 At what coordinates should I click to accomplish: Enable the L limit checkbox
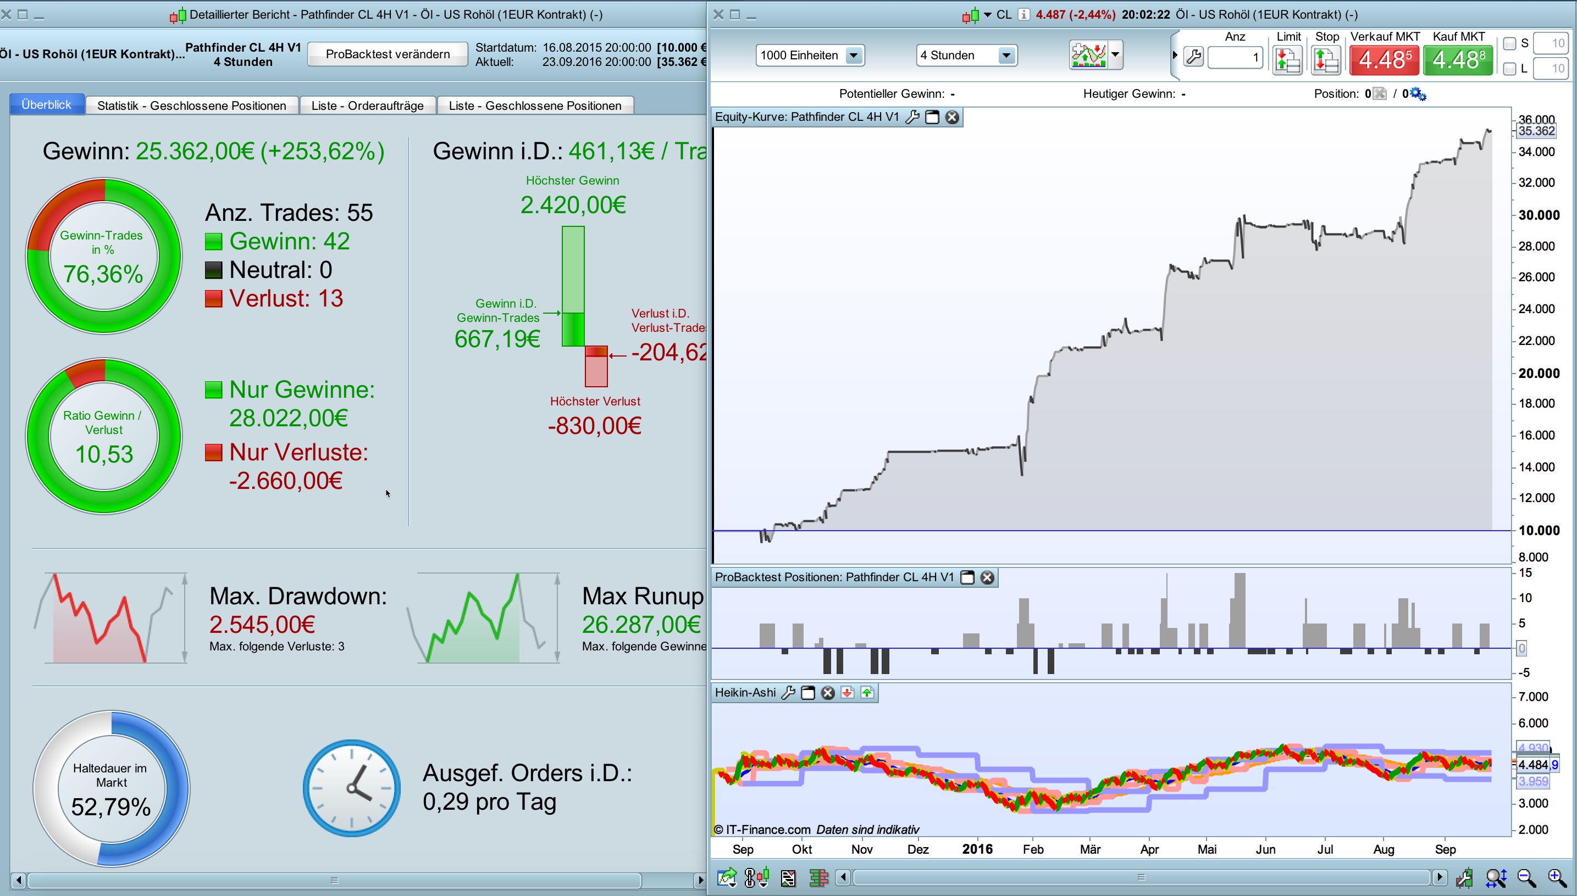click(1509, 69)
